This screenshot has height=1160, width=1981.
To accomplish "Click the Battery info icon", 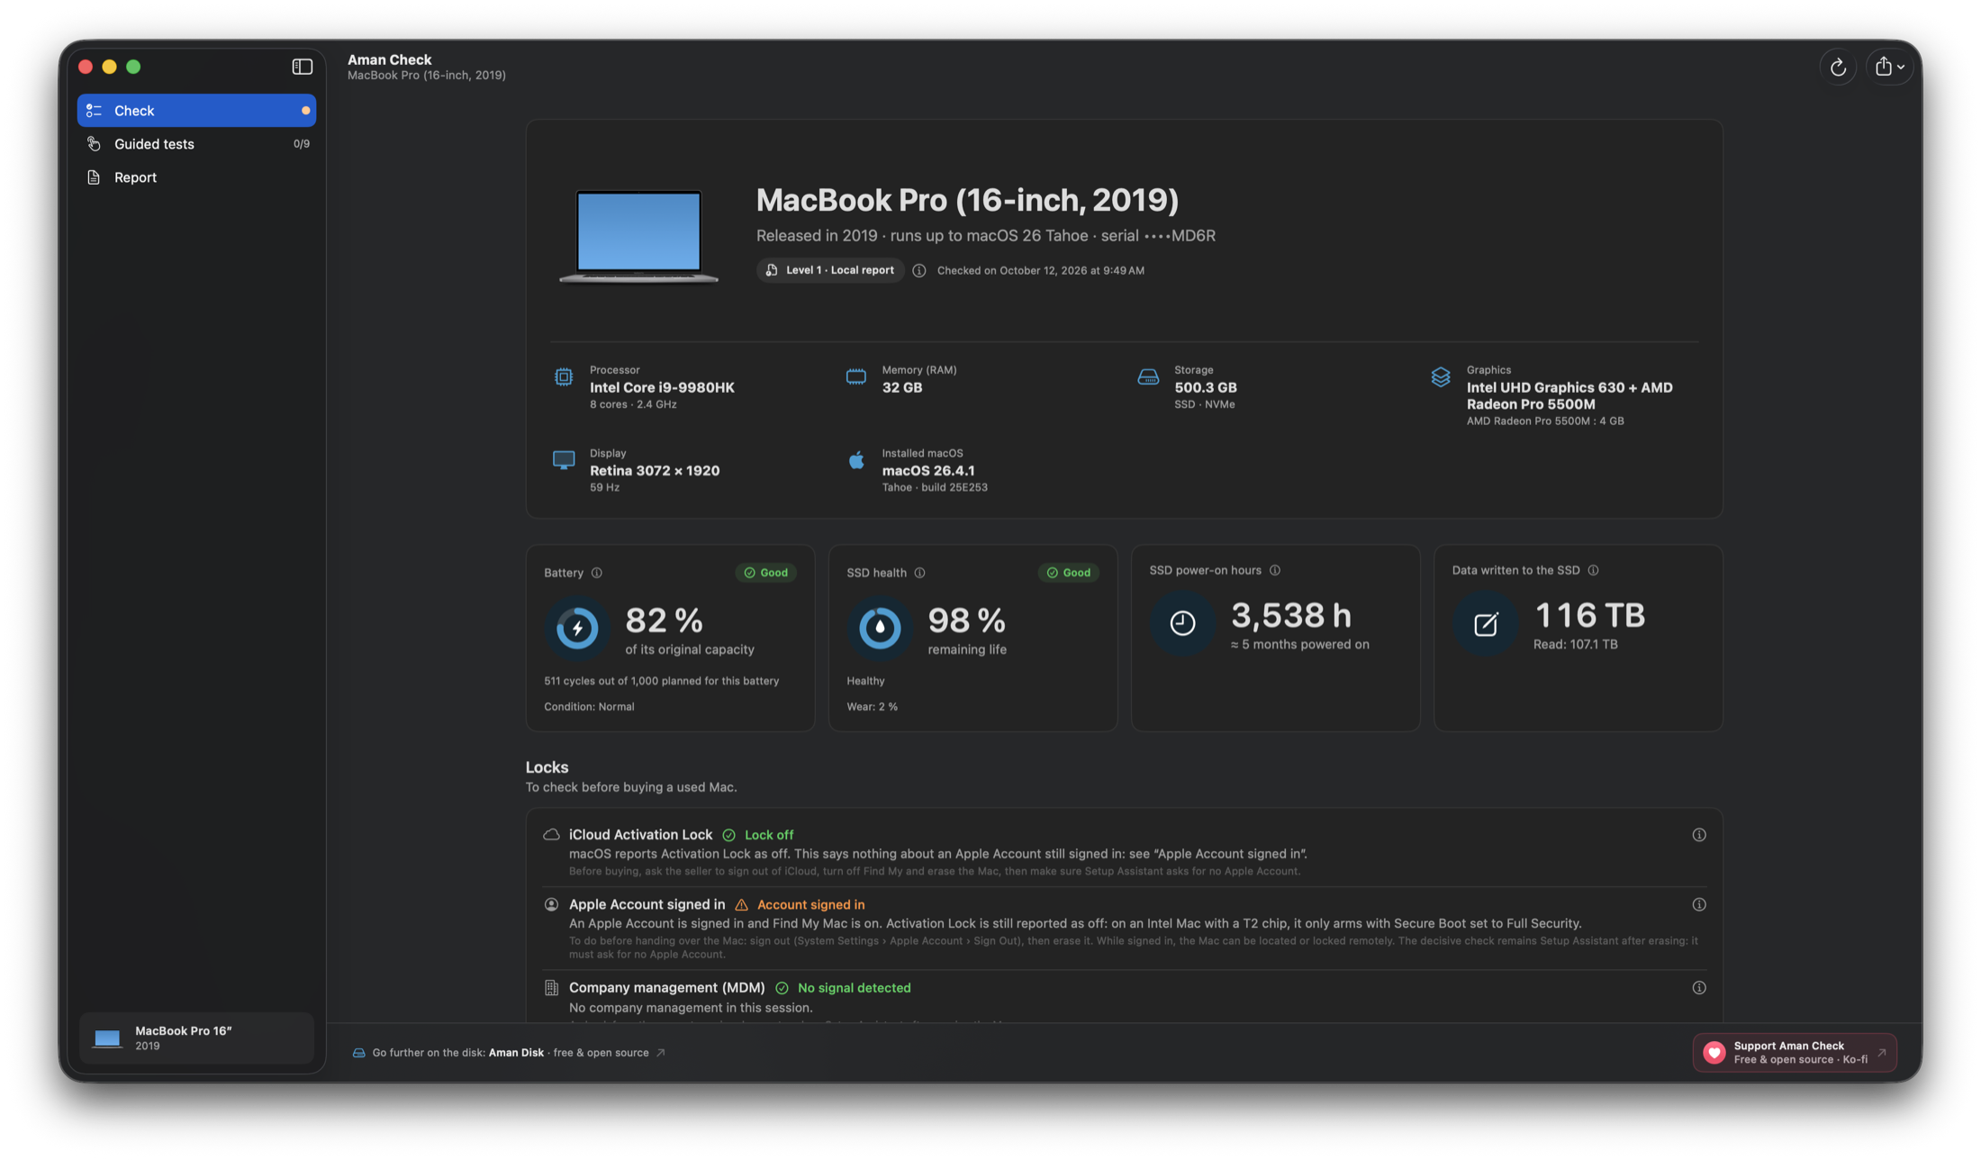I will point(596,573).
